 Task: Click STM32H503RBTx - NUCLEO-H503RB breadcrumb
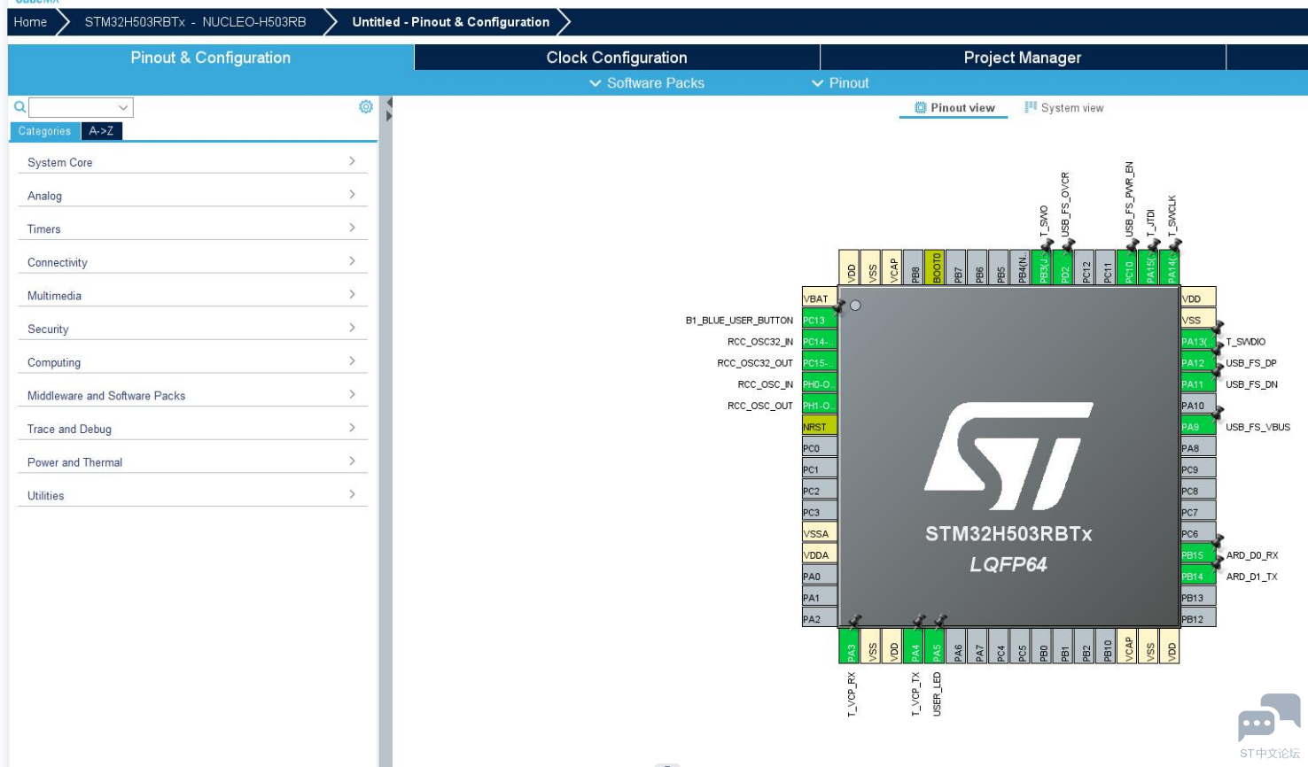(x=195, y=22)
